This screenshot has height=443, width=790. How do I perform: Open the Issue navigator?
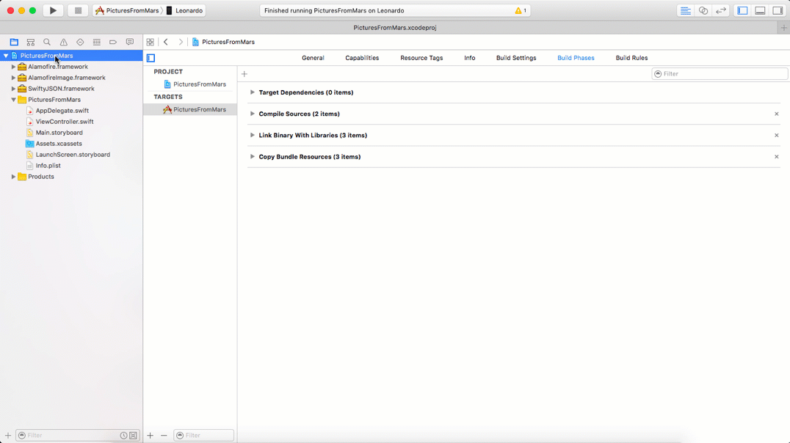(x=63, y=43)
